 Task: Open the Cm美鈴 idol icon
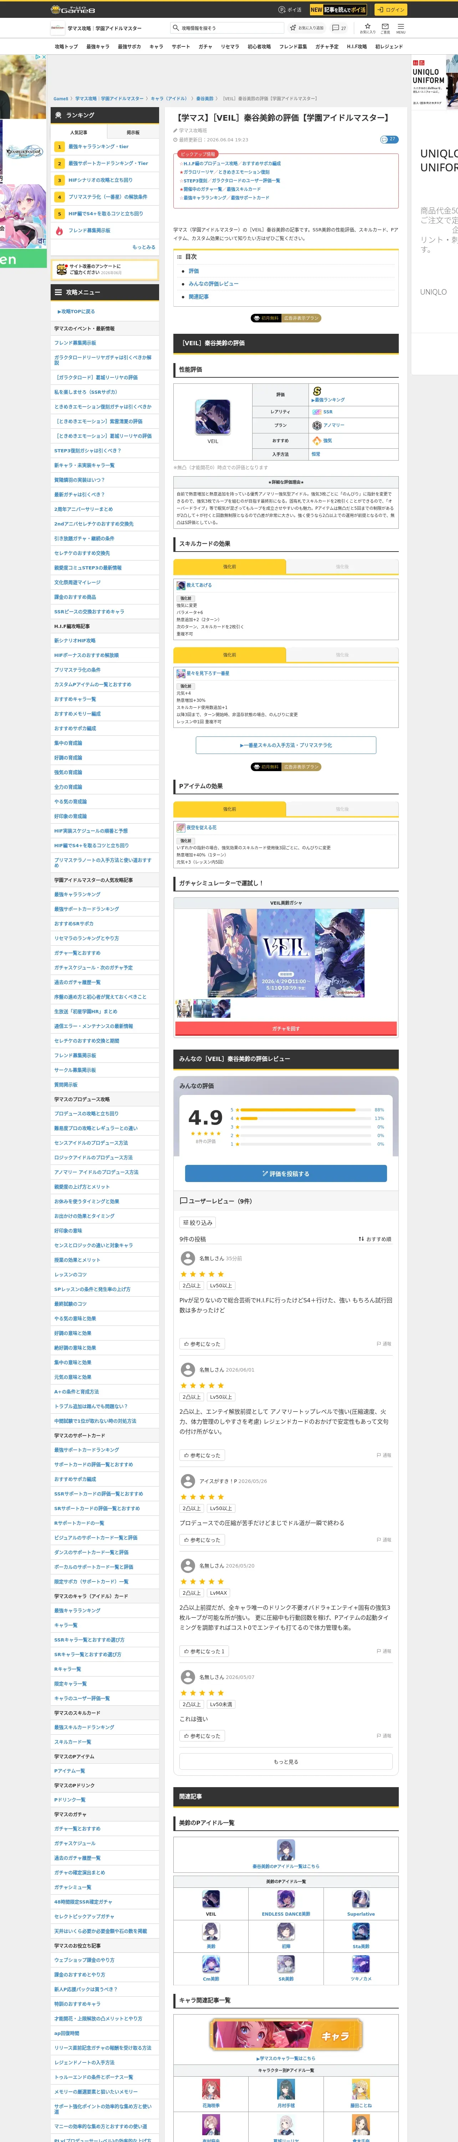point(211,1964)
